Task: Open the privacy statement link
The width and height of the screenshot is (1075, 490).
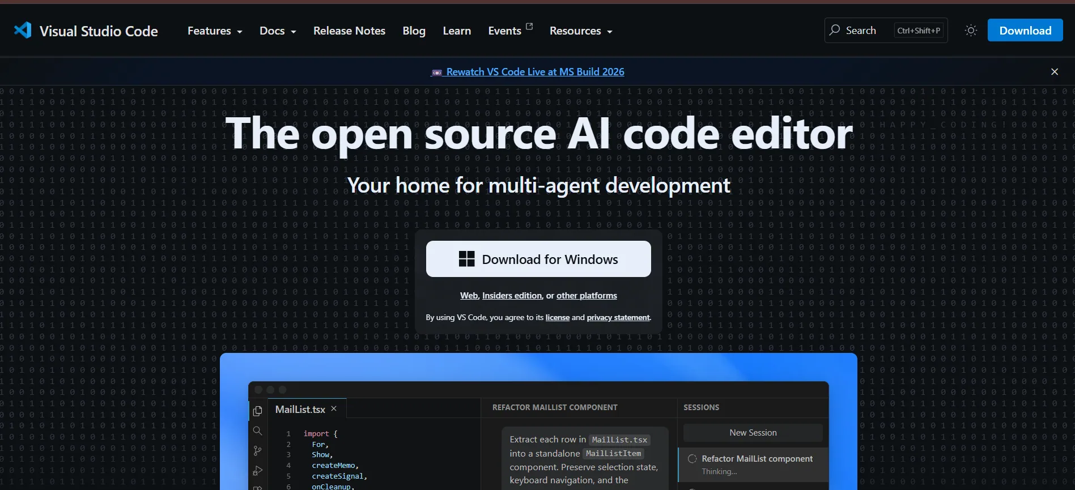Action: [618, 318]
